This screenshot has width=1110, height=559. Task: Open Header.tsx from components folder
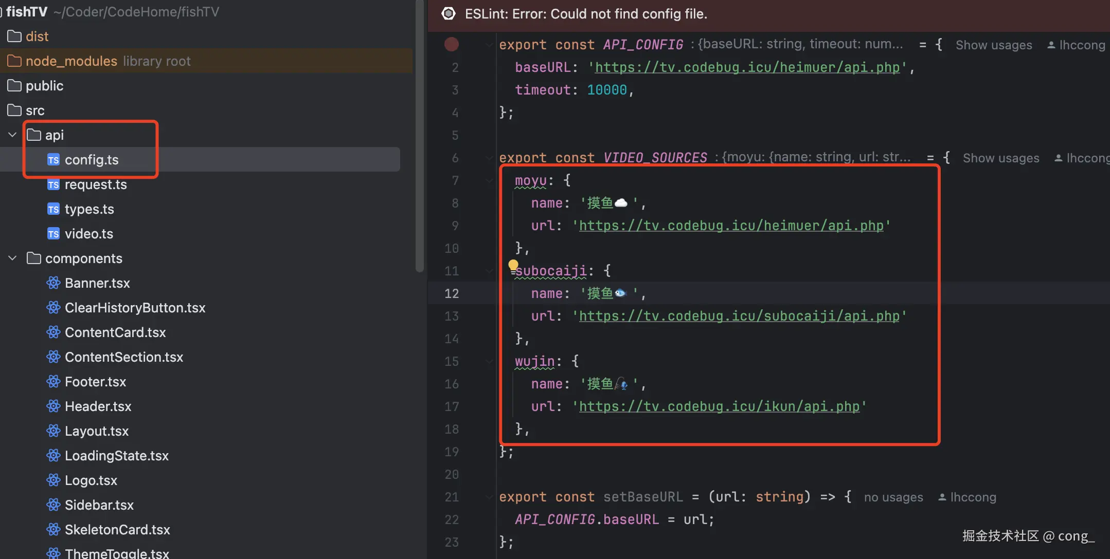(x=98, y=406)
